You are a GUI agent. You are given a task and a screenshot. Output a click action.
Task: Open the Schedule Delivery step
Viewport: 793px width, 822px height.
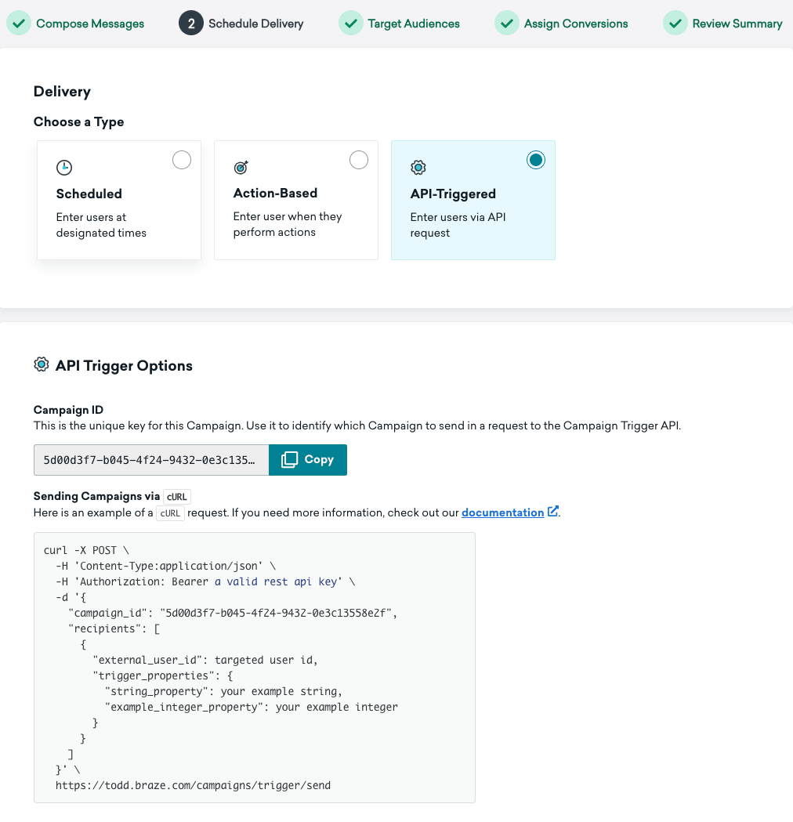tap(255, 24)
